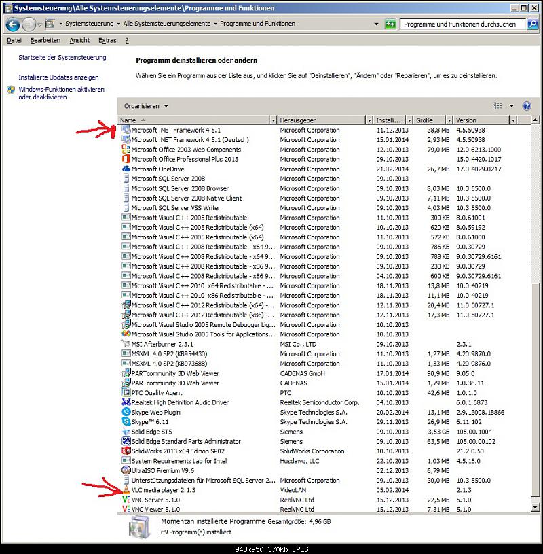This screenshot has height=554, width=543.
Task: Open the blue help question mark icon
Action: pos(527,105)
